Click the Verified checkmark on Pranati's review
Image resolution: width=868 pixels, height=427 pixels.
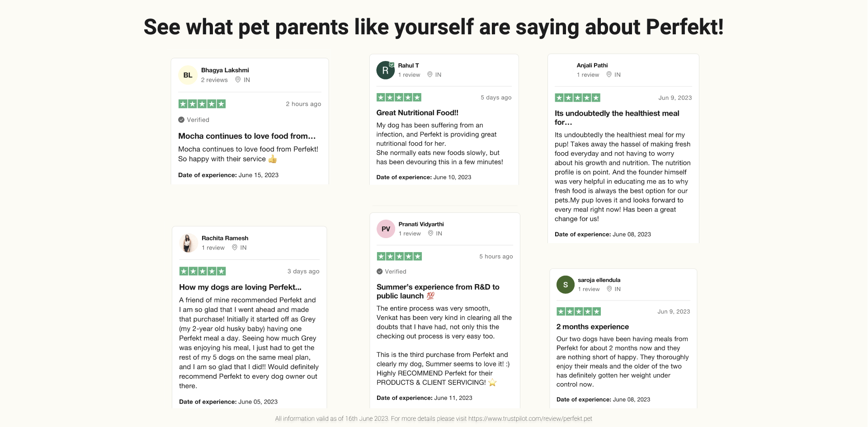[380, 272]
